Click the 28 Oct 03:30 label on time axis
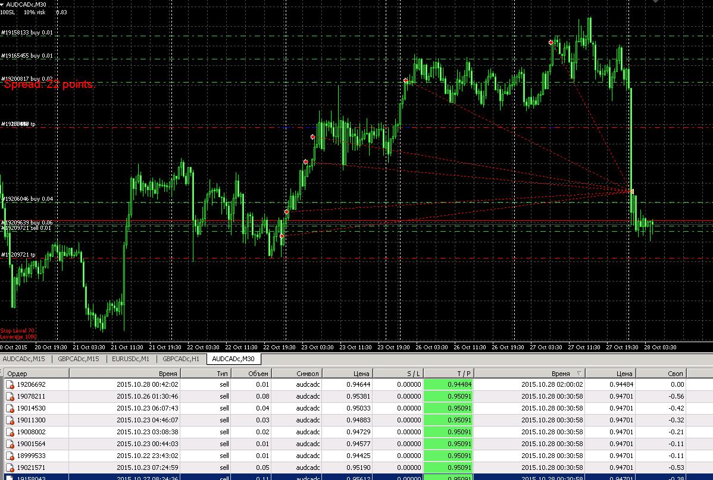Viewport: 713px width, 480px height. (x=660, y=348)
